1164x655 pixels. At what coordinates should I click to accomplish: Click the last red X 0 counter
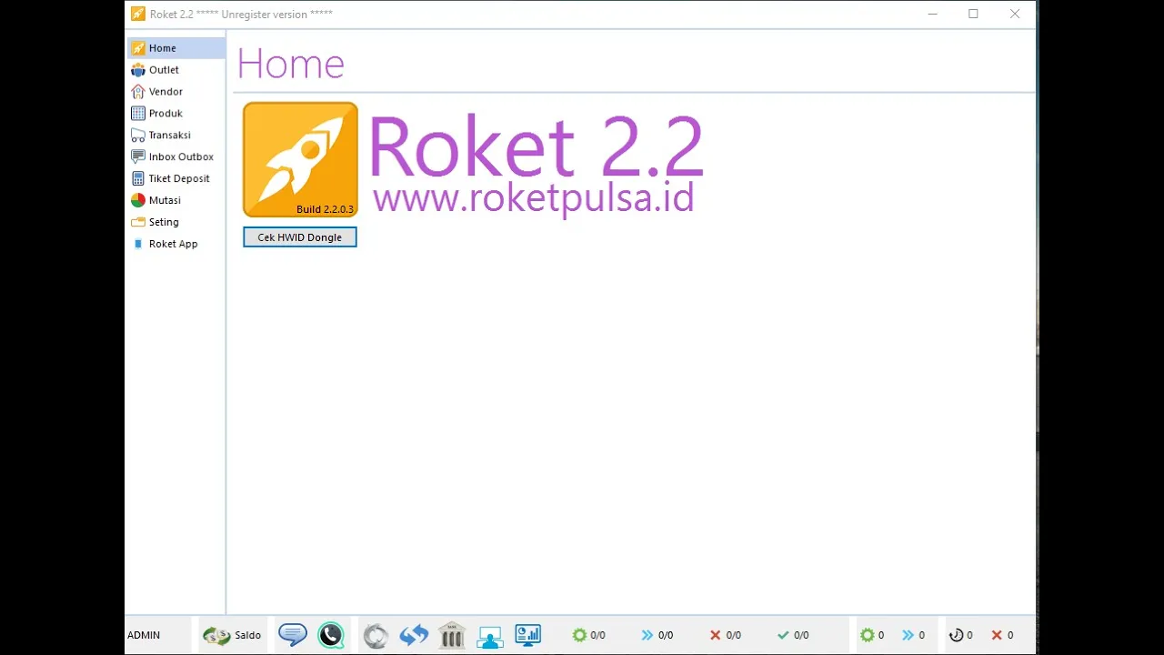(x=1002, y=635)
